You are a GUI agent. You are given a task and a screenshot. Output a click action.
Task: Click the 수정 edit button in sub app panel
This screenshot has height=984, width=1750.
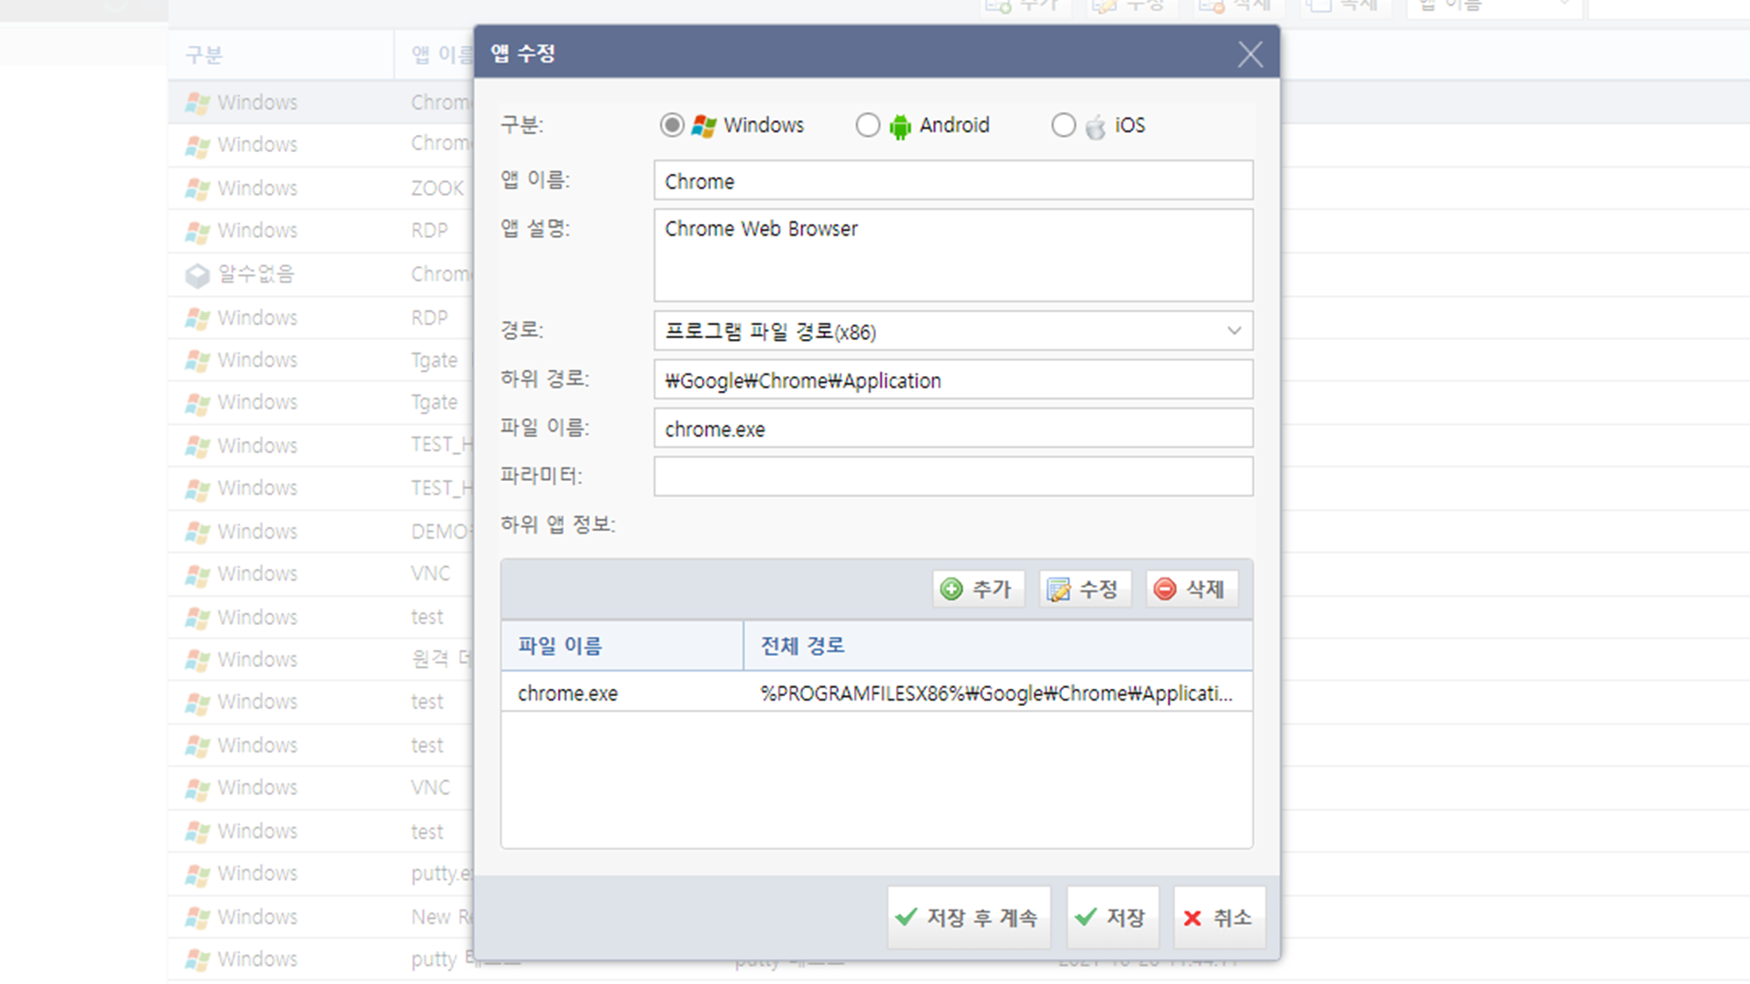coord(1086,589)
